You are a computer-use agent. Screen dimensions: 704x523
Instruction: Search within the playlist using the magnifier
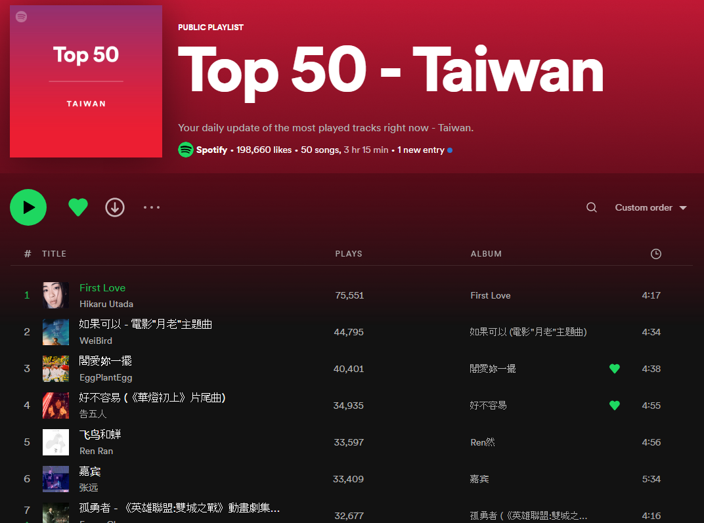pyautogui.click(x=592, y=207)
